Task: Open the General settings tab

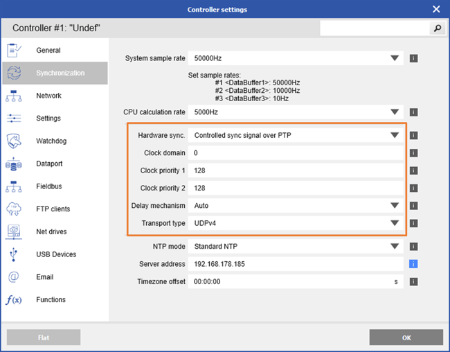Action: pos(48,51)
